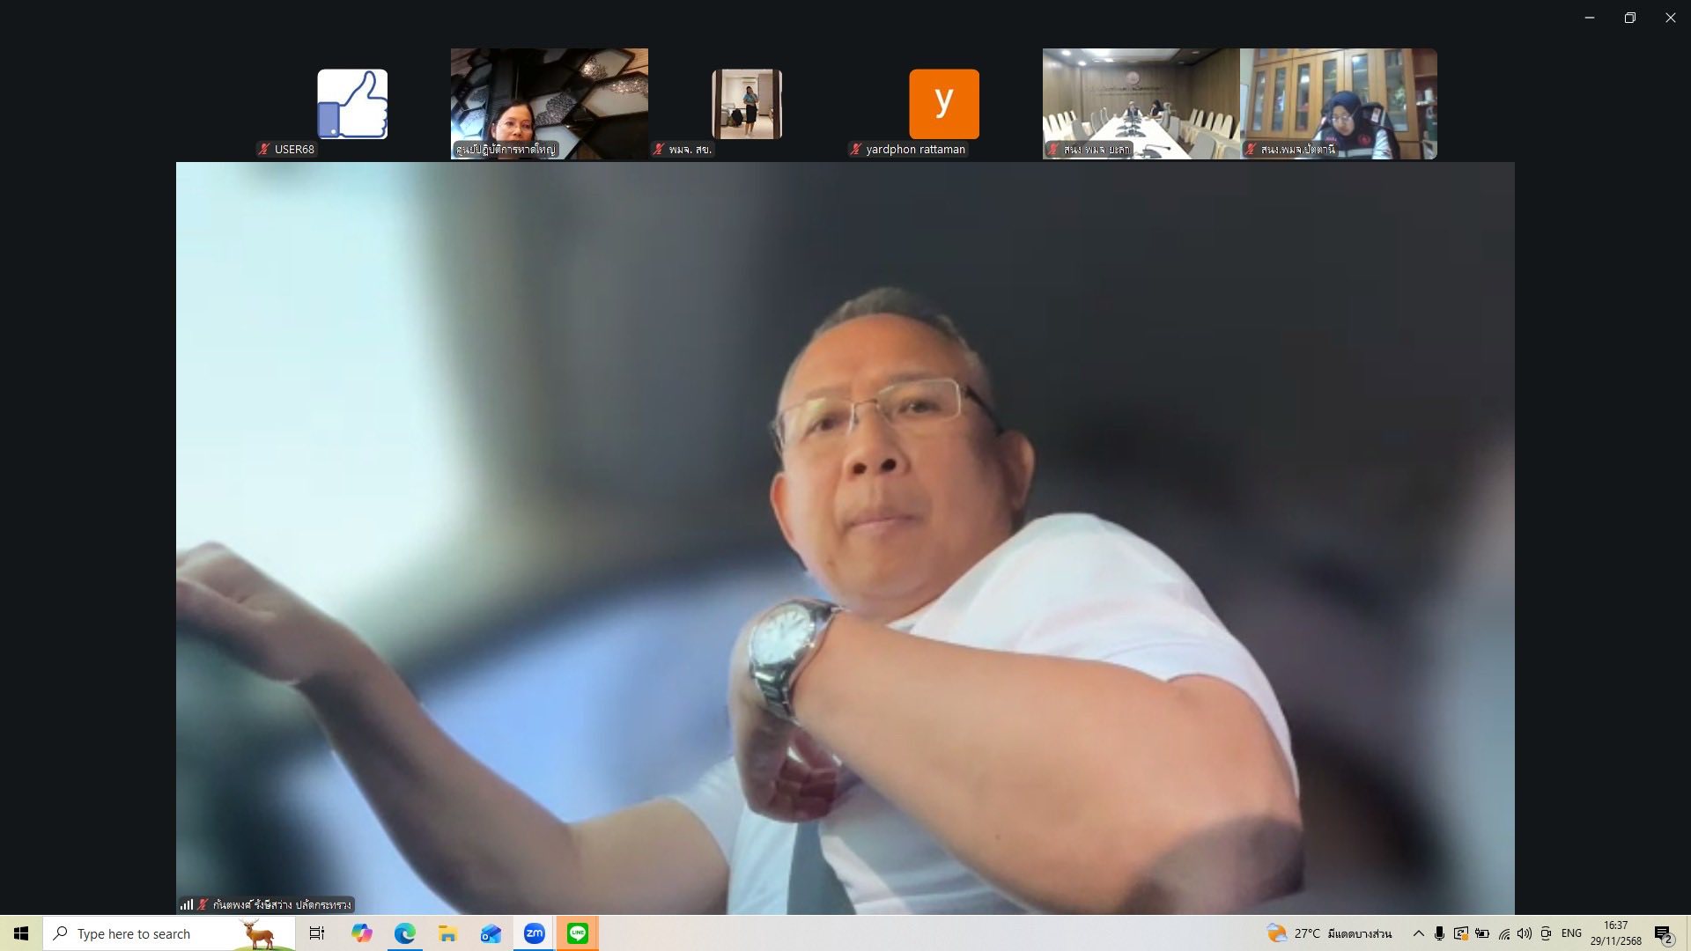Expand hidden system tray icons

(1418, 933)
